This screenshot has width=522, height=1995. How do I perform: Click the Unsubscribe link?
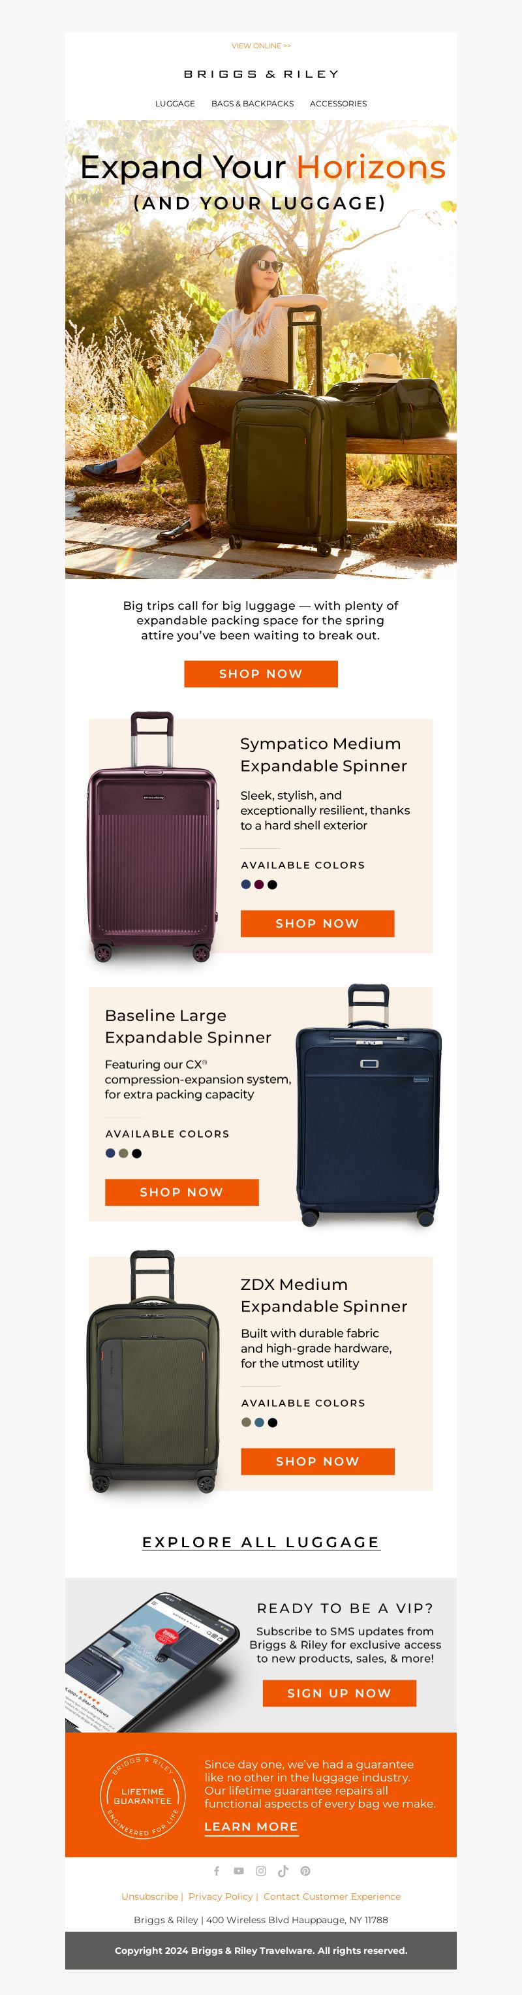coord(149,1896)
